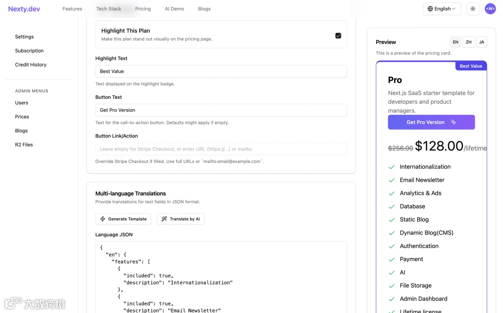Open the admin Prices page
The height and width of the screenshot is (313, 503).
pyautogui.click(x=22, y=117)
